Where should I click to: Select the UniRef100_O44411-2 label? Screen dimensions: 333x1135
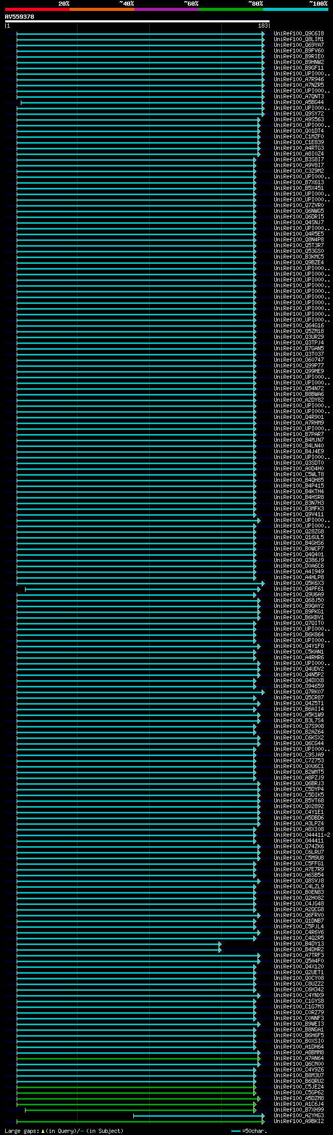[302, 835]
